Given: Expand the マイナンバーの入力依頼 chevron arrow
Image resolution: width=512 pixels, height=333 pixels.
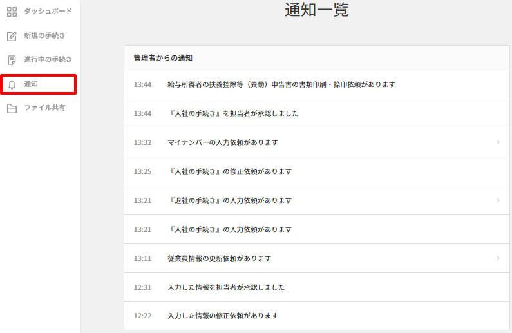Looking at the screenshot, I should (498, 142).
